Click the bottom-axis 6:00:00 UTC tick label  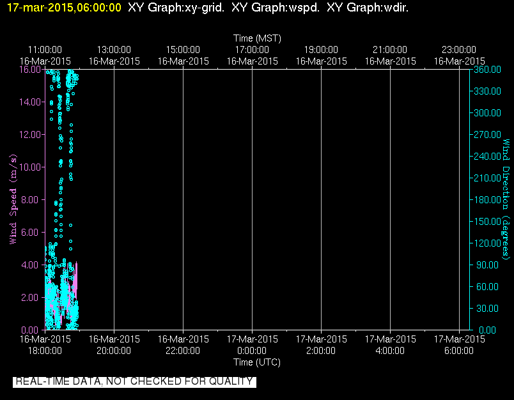click(x=459, y=351)
